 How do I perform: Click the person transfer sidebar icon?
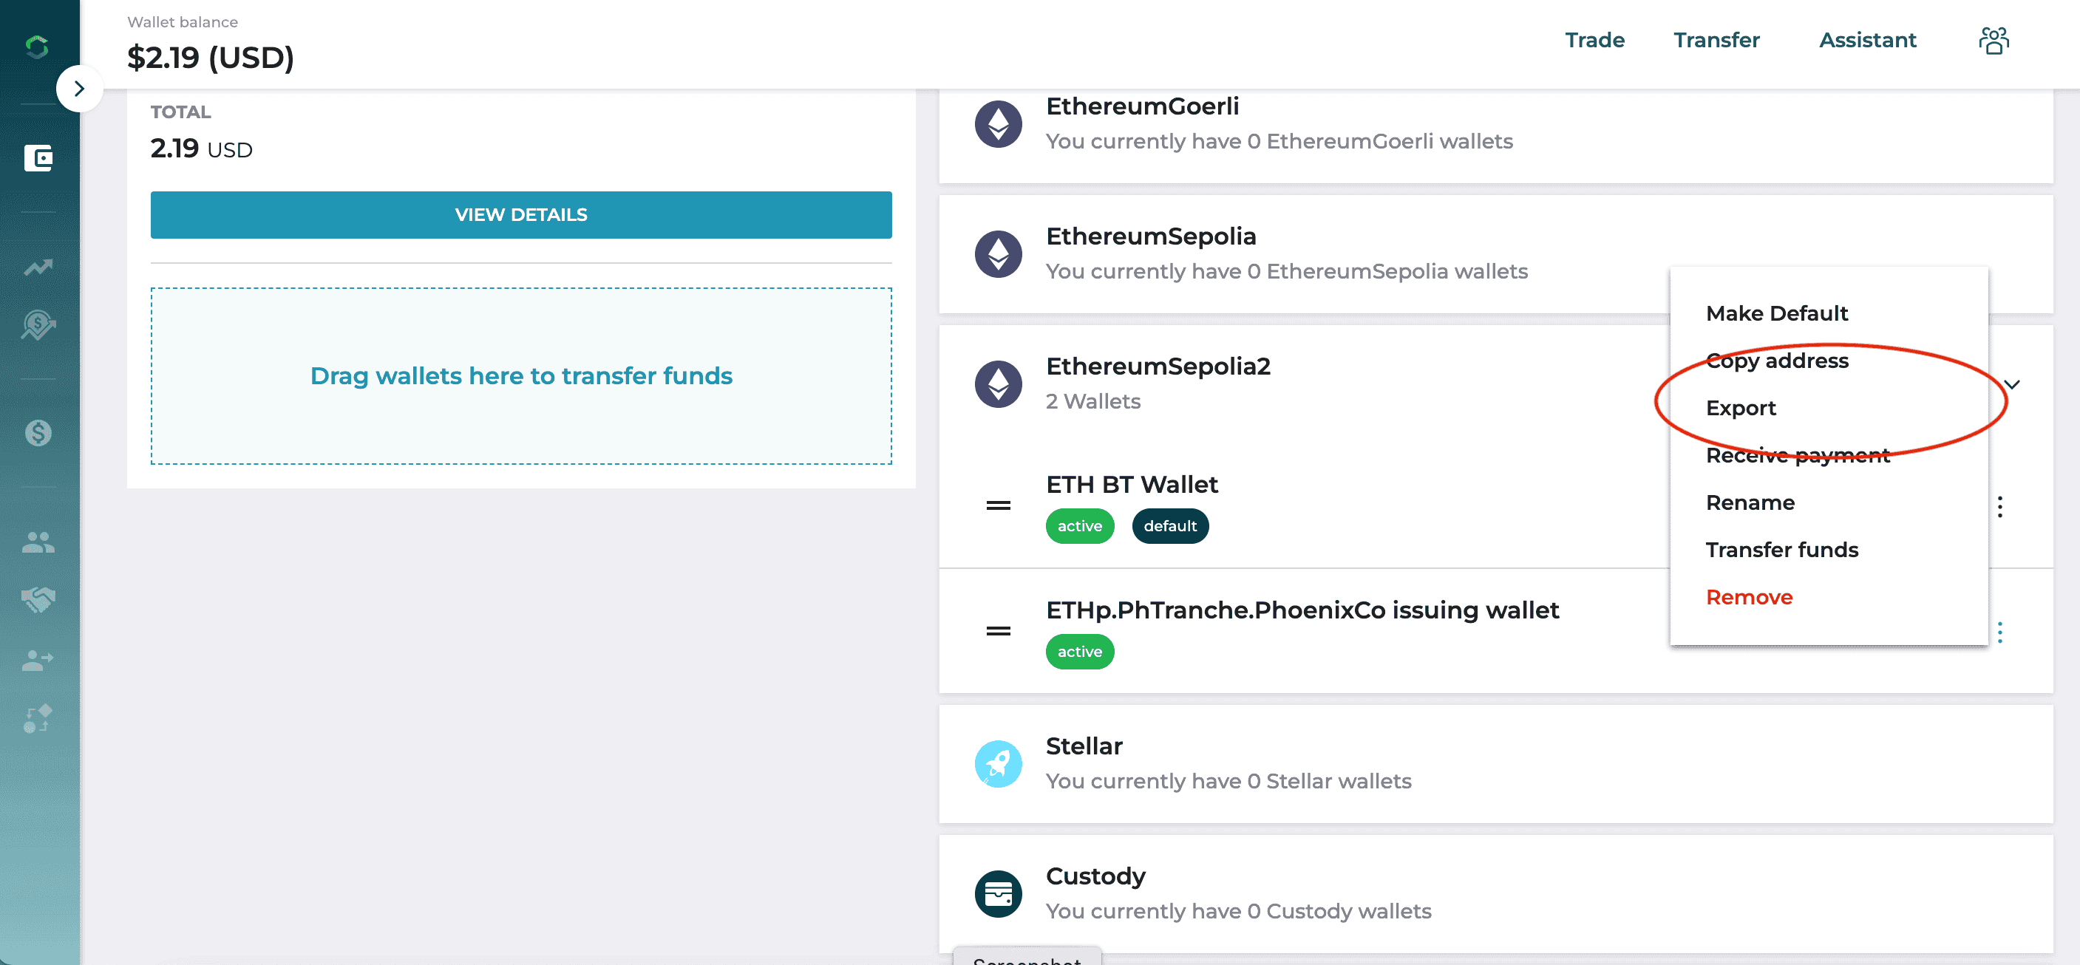coord(38,660)
